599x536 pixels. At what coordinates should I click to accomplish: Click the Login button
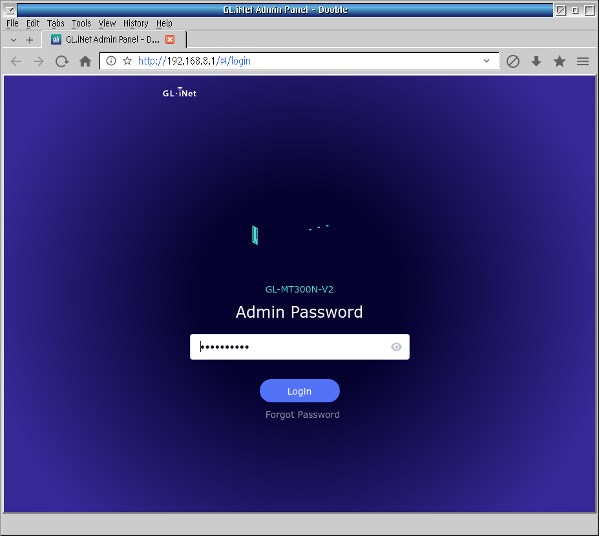click(x=300, y=391)
